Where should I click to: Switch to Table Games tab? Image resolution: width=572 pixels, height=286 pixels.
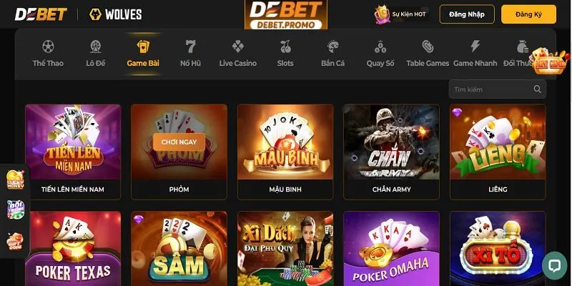click(428, 54)
